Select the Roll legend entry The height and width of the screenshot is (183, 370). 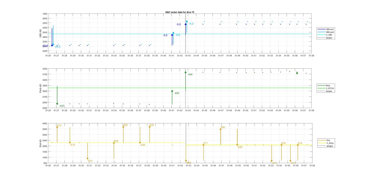point(324,140)
